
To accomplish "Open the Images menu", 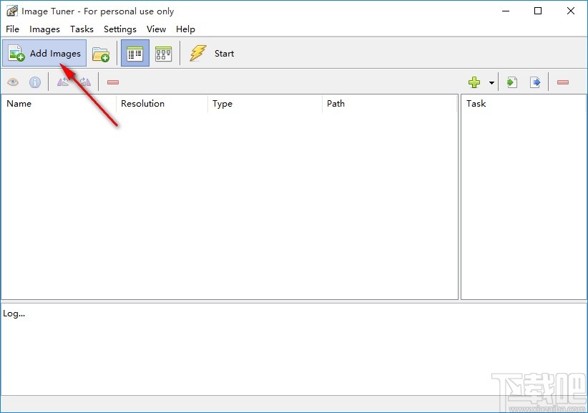I will [44, 29].
